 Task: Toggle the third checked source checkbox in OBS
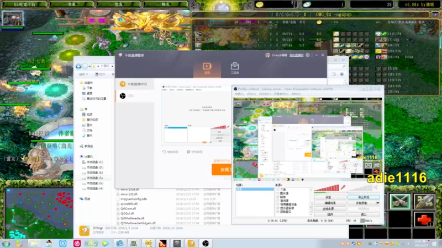tap(278, 197)
